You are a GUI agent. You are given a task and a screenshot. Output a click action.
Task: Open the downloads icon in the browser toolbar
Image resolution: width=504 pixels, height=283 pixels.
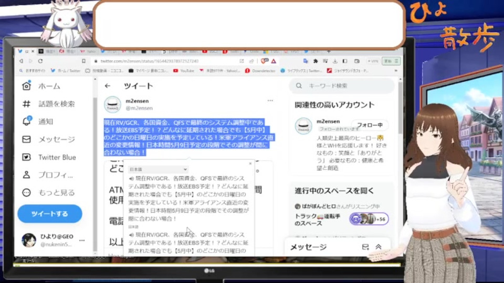point(335,61)
